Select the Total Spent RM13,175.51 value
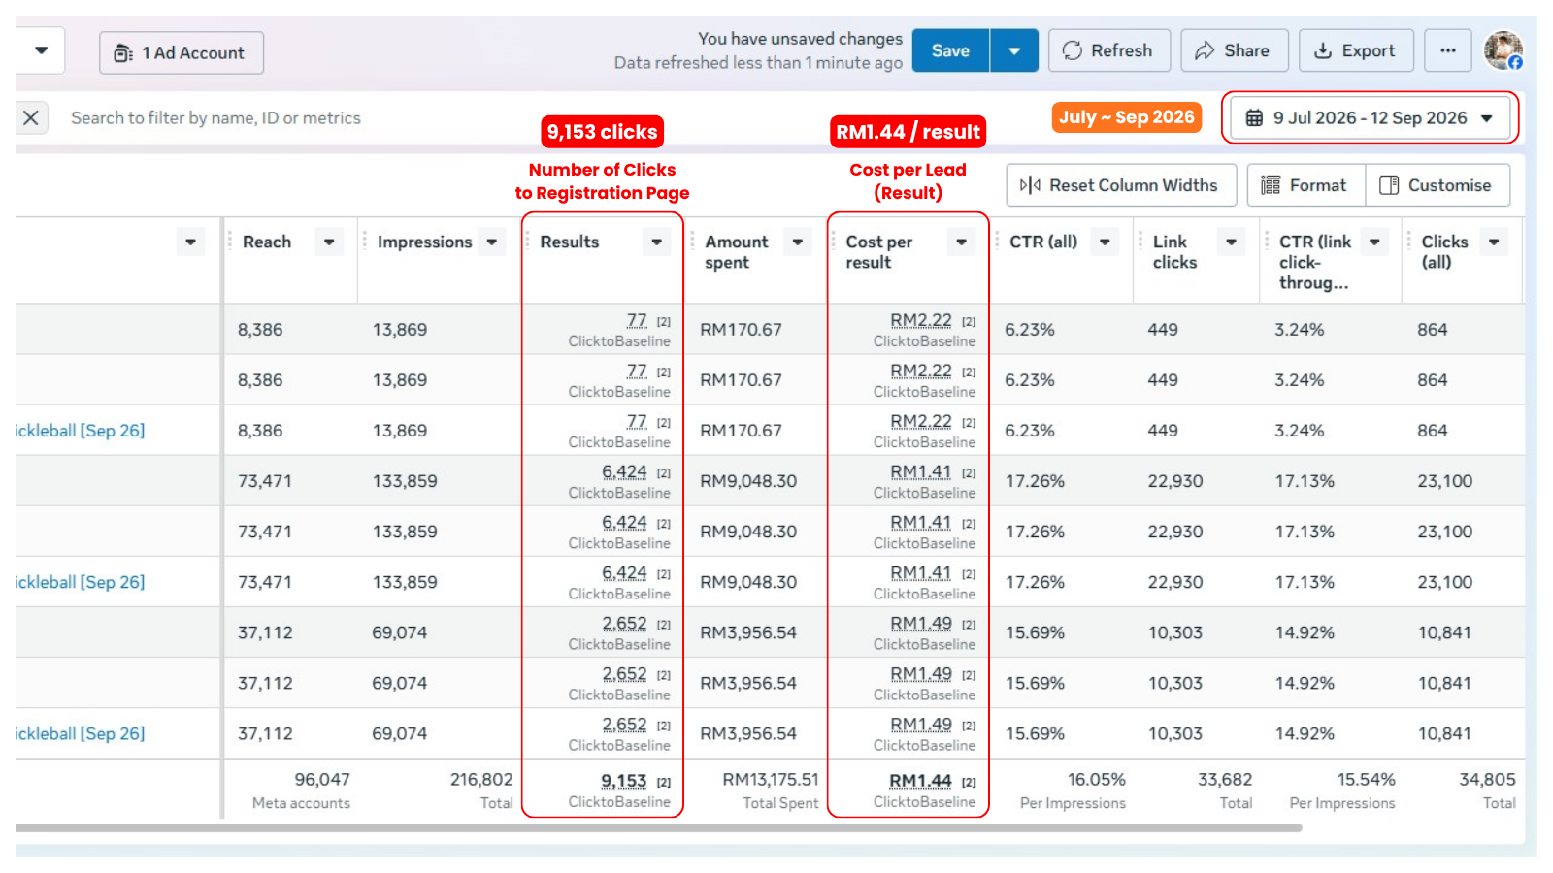Image resolution: width=1553 pixels, height=873 pixels. 771,779
